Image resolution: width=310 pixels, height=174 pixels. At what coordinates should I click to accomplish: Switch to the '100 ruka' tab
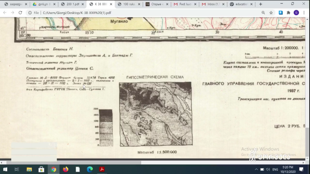point(129,4)
